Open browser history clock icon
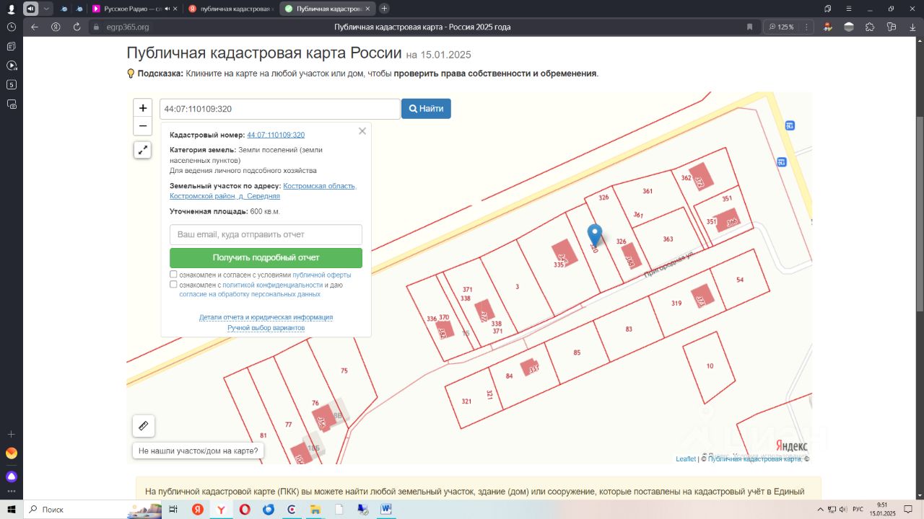Viewport: 924px width, 519px height. pyautogui.click(x=11, y=27)
